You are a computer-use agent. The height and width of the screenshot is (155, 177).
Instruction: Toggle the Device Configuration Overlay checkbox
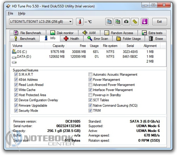click(16, 100)
